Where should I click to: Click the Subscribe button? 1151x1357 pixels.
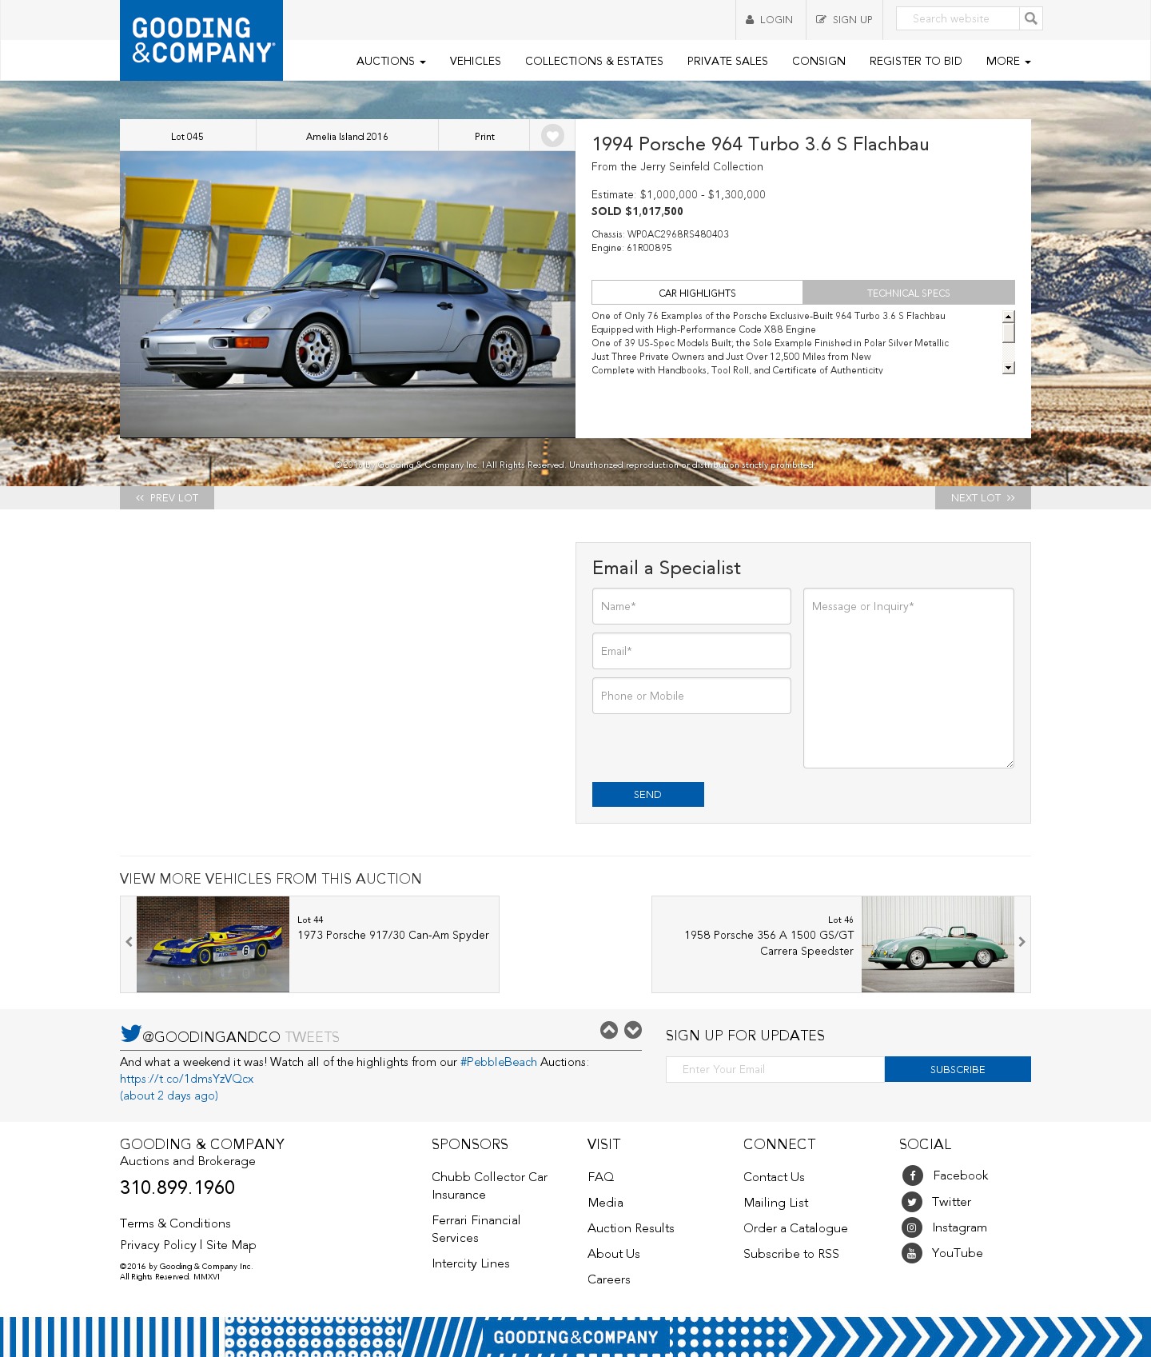coord(958,1069)
